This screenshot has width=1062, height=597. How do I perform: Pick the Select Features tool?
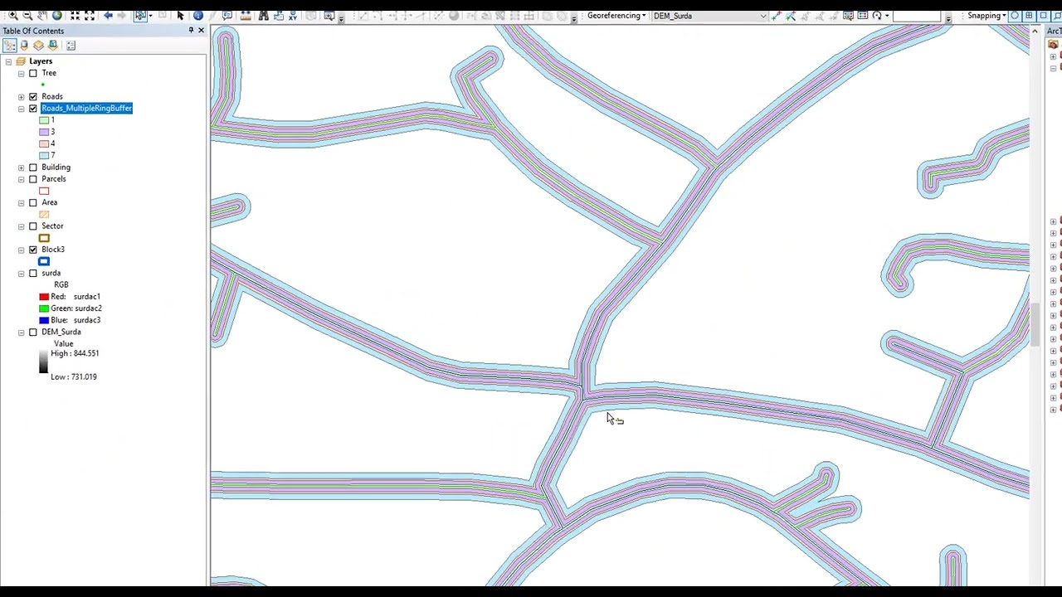click(x=140, y=16)
